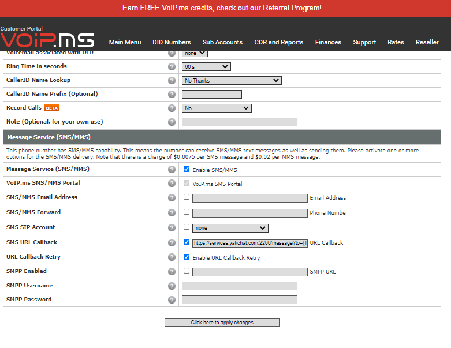This screenshot has height=348, width=451.
Task: Click help icon for SMPP Enabled row
Action: pos(172,271)
